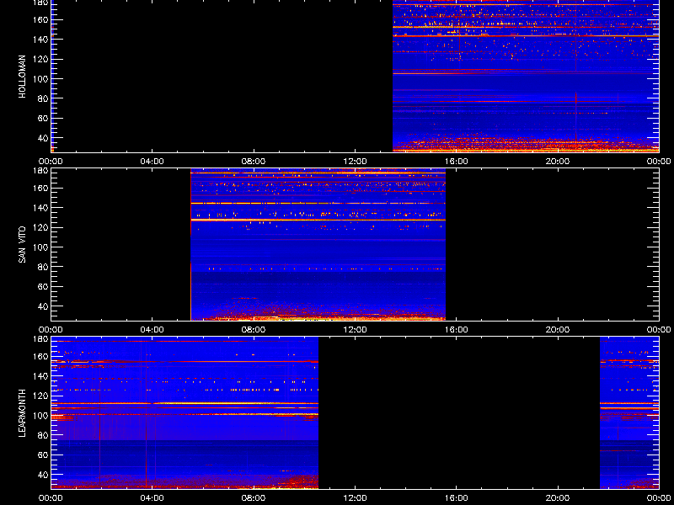Image resolution: width=674 pixels, height=505 pixels.
Task: Click the 40 frequency label on Holloman axis
Action: click(43, 138)
